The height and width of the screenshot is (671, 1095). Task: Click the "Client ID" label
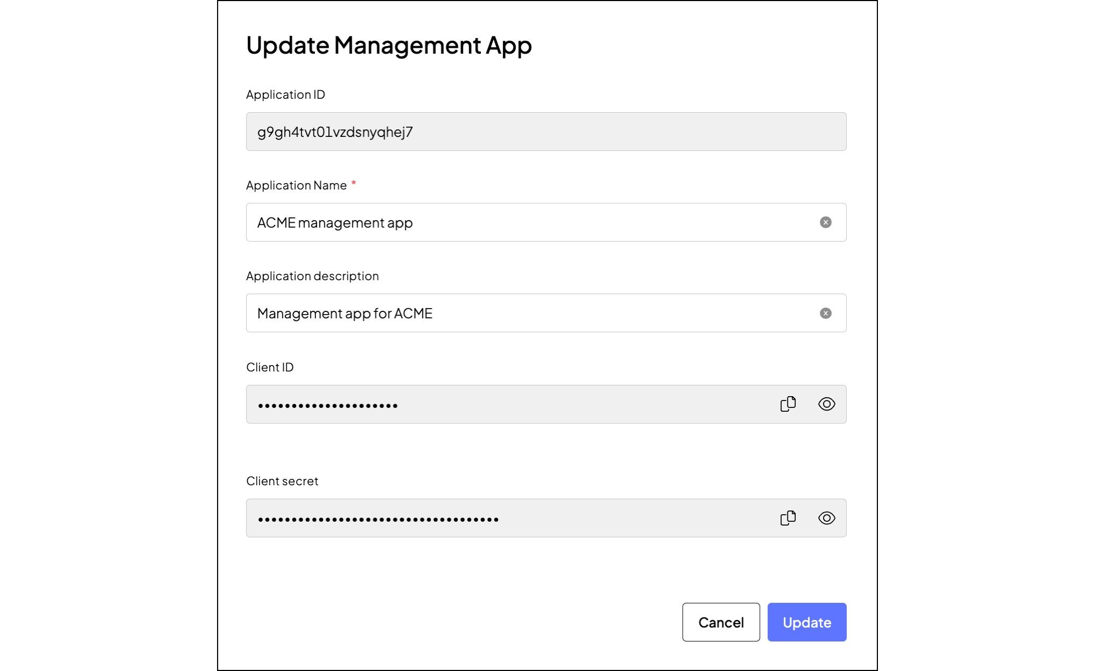270,367
